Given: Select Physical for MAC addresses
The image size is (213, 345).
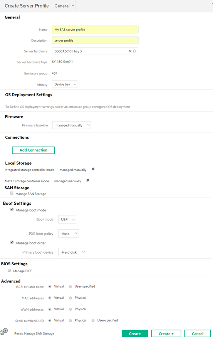Looking at the screenshot, I should (70, 298).
